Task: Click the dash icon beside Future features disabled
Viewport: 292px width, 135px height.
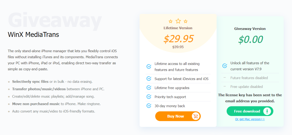Action: 225,77
